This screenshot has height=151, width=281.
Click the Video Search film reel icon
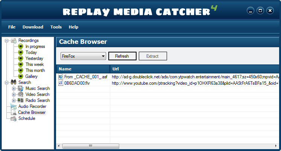[x=21, y=94]
